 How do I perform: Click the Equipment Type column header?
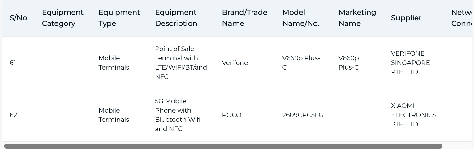119,18
